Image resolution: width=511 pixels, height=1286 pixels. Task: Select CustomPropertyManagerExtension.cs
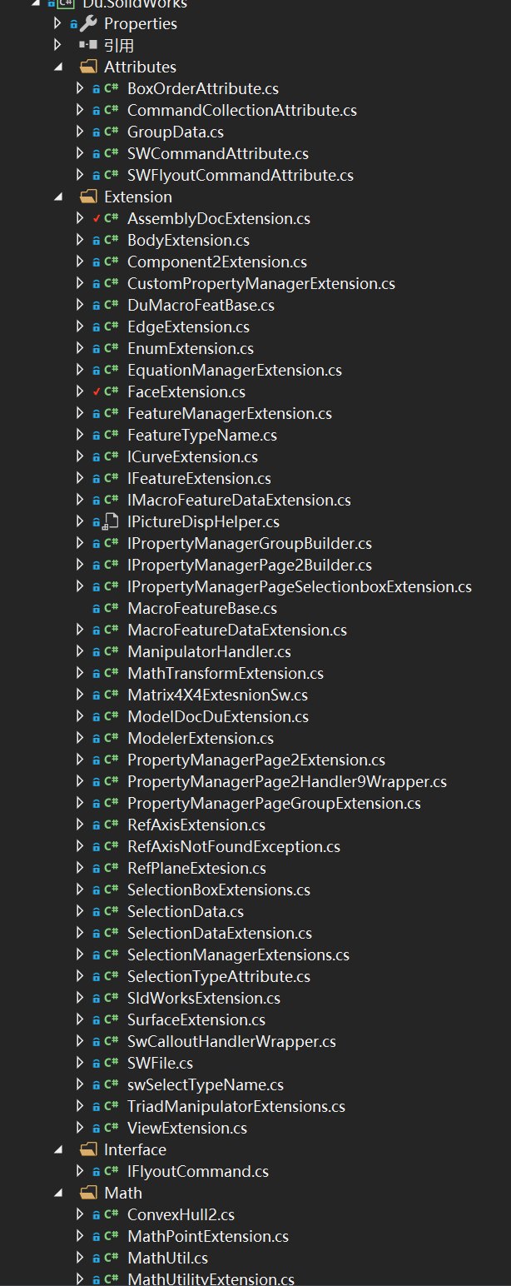click(261, 283)
